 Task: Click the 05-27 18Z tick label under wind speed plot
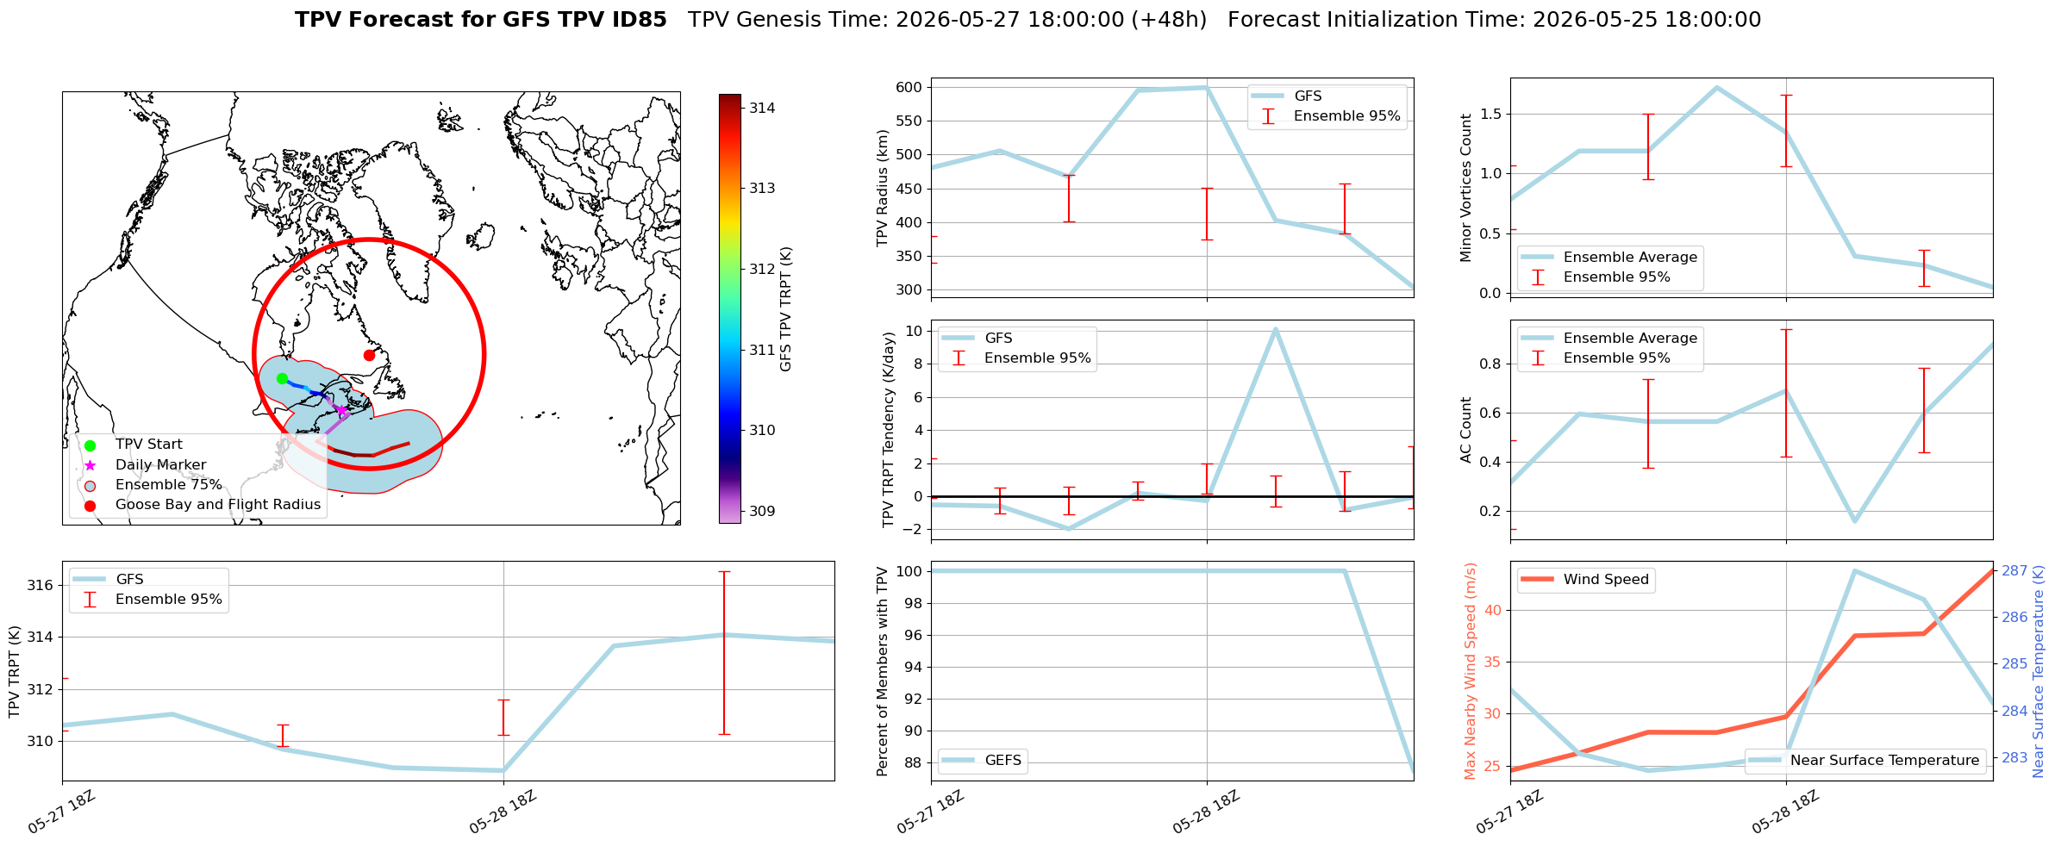click(1509, 812)
